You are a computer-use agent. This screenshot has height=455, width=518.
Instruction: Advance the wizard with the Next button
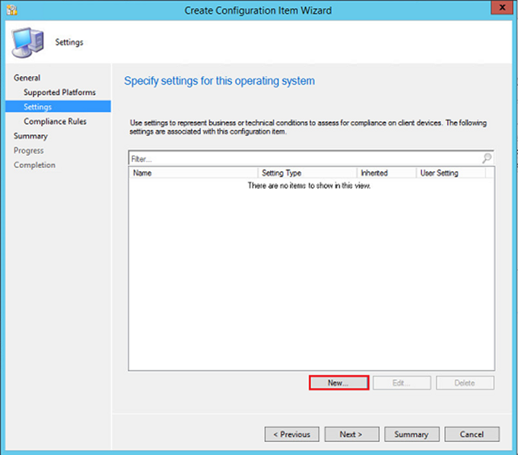pos(351,434)
